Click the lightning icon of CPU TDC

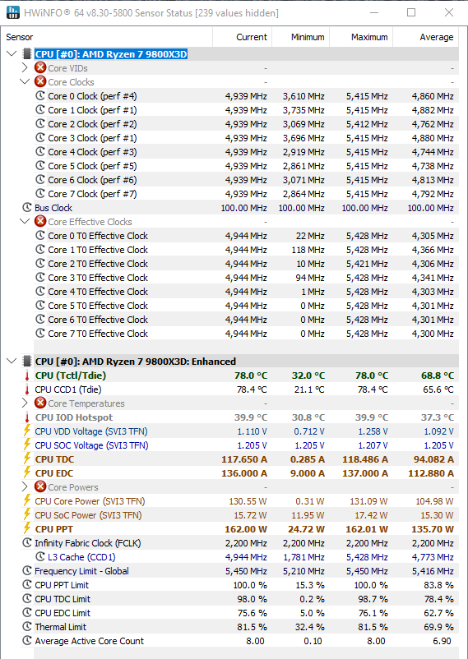pyautogui.click(x=27, y=459)
